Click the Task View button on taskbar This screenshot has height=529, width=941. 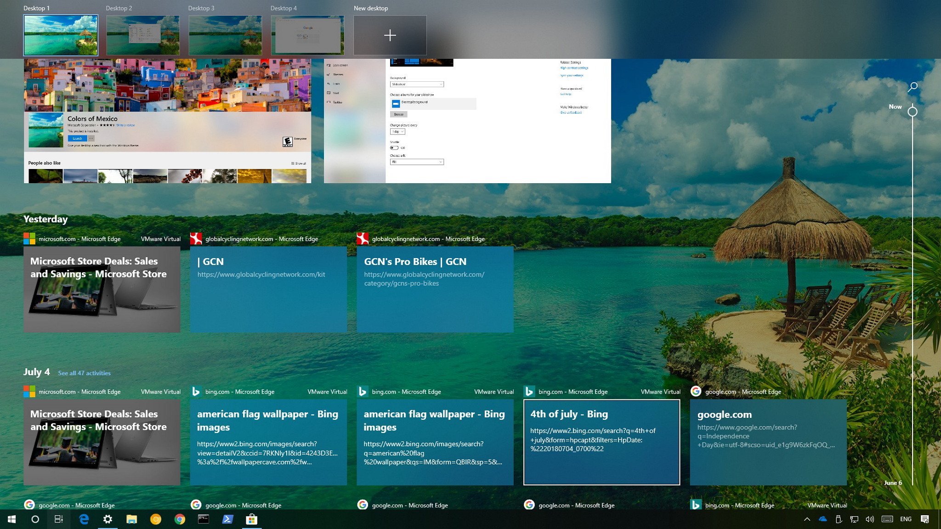point(58,519)
